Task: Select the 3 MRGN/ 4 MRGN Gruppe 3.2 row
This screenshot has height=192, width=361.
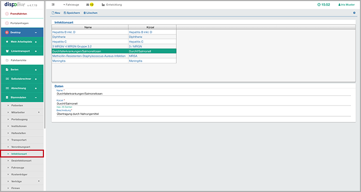Action: (x=114, y=47)
